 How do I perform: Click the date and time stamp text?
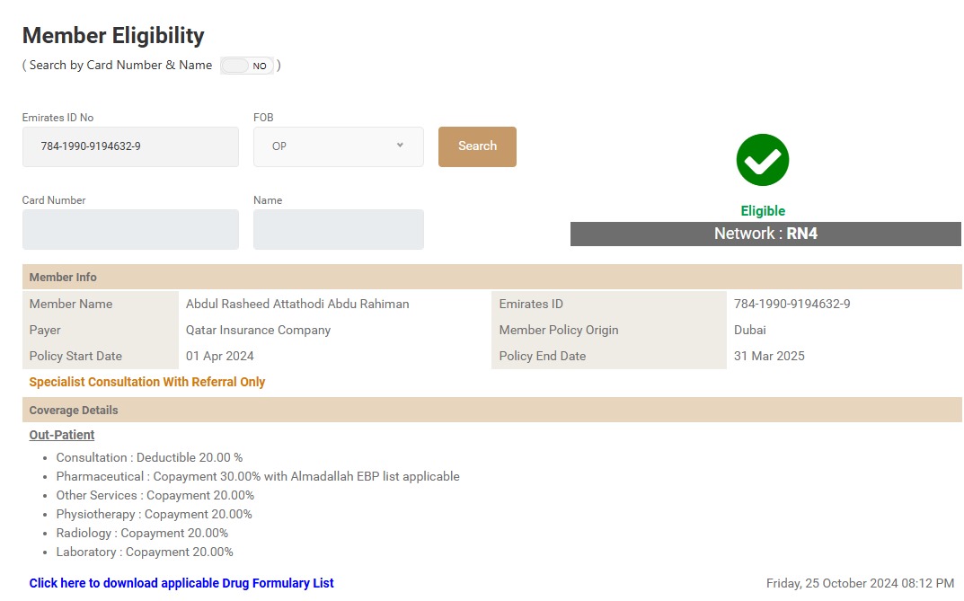pos(860,583)
